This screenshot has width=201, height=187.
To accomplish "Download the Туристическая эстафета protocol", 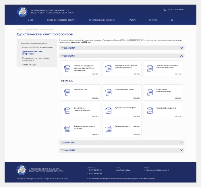I will (136, 116).
